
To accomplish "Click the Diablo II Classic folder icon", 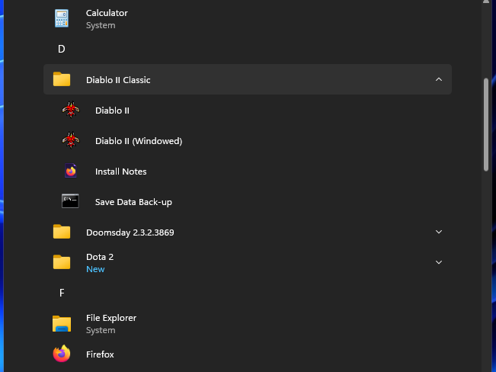I will [62, 79].
